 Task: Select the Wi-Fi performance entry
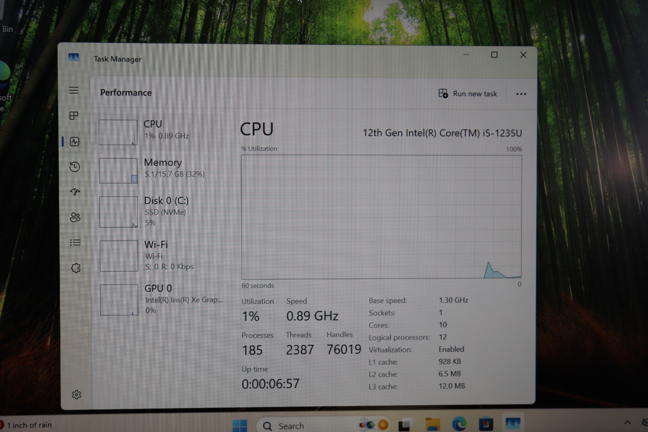point(162,255)
